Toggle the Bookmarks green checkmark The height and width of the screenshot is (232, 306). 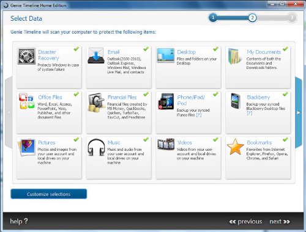click(285, 139)
